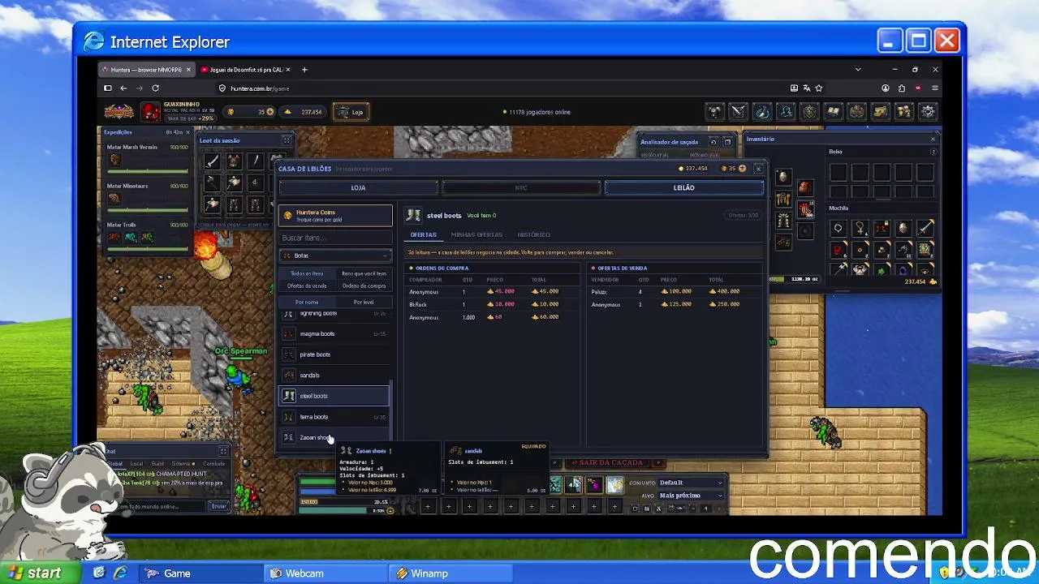Viewport: 1039px width, 584px height.
Task: Open the browser extensions icon
Action: click(902, 88)
